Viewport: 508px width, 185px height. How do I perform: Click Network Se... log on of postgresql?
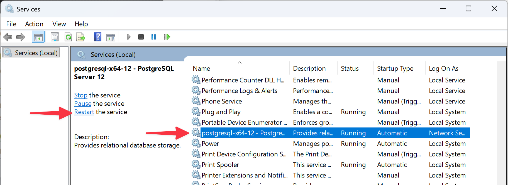(x=447, y=133)
